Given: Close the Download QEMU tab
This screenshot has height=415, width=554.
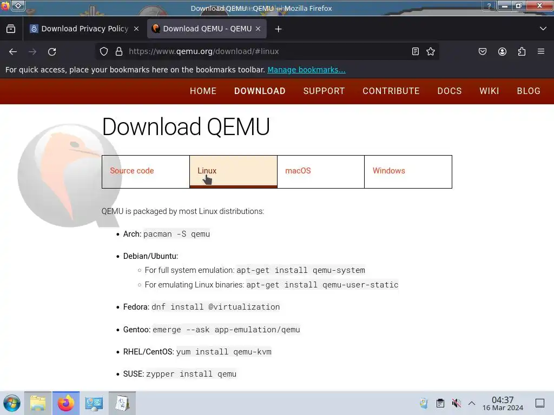Looking at the screenshot, I should point(258,29).
